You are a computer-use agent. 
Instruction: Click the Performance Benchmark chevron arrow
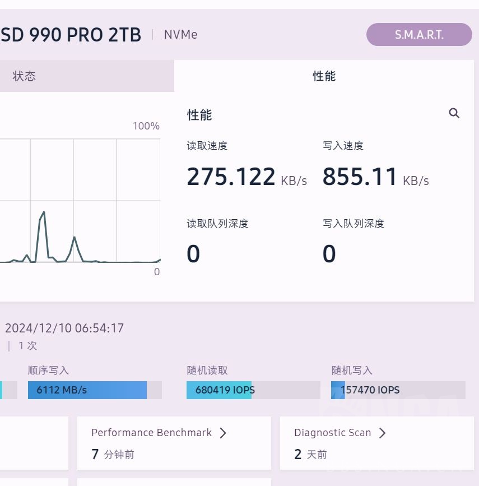click(x=222, y=433)
